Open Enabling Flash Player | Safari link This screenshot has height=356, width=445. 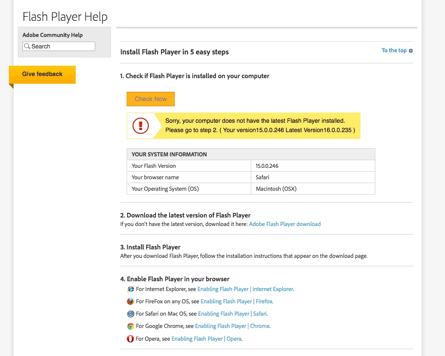[x=232, y=314]
